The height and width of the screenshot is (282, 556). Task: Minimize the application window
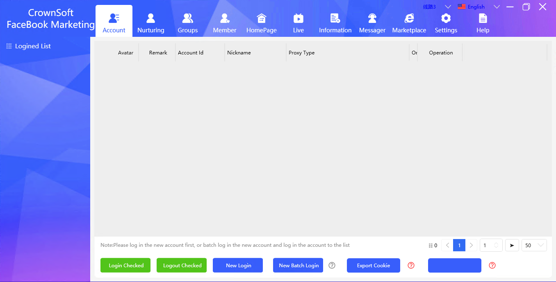click(510, 7)
